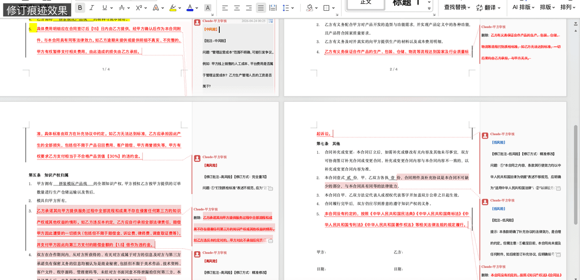Screen dimensions: 580x280
Task: Open the 翻译 menu
Action: (489, 7)
